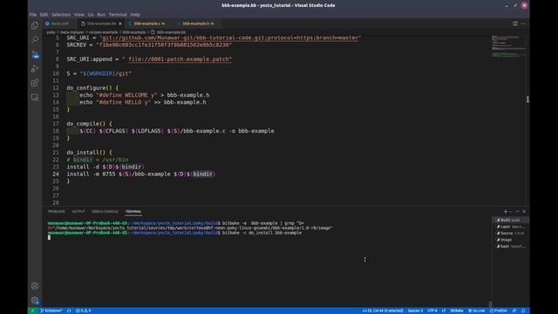Click the synchronize changes icon in status bar
Viewport: 558px width, 314px height.
(69, 311)
